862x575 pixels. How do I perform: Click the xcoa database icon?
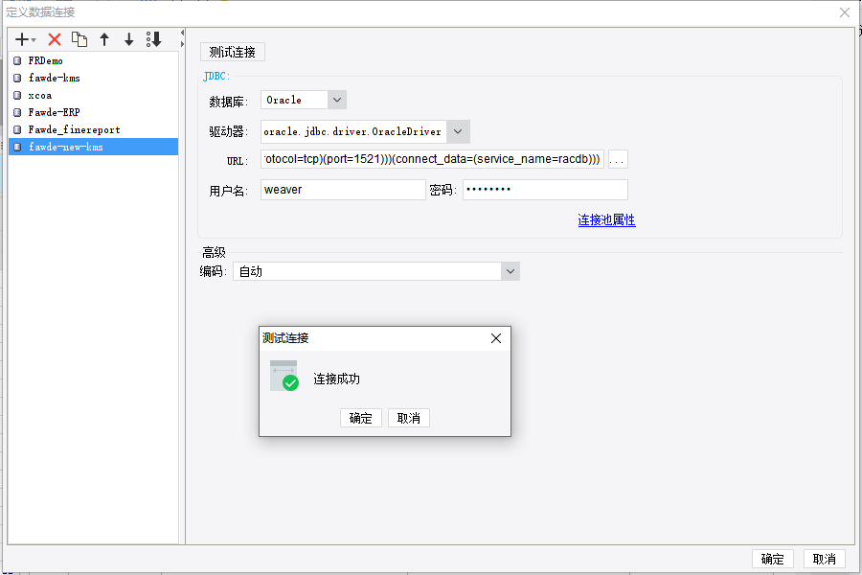[17, 95]
